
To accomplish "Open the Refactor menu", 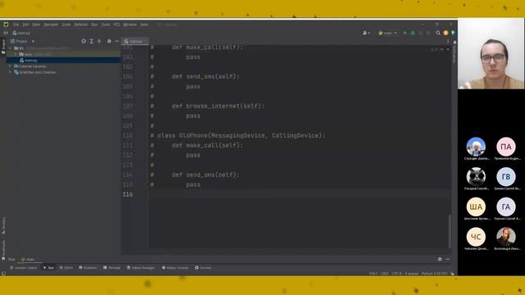I will pyautogui.click(x=81, y=25).
